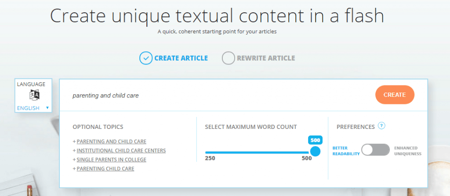
Task: Add the Single Parents in College topic
Action: pyautogui.click(x=111, y=160)
